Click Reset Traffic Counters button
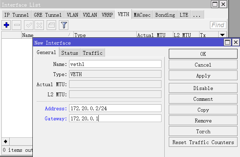The width and height of the screenshot is (240, 157). pyautogui.click(x=203, y=142)
